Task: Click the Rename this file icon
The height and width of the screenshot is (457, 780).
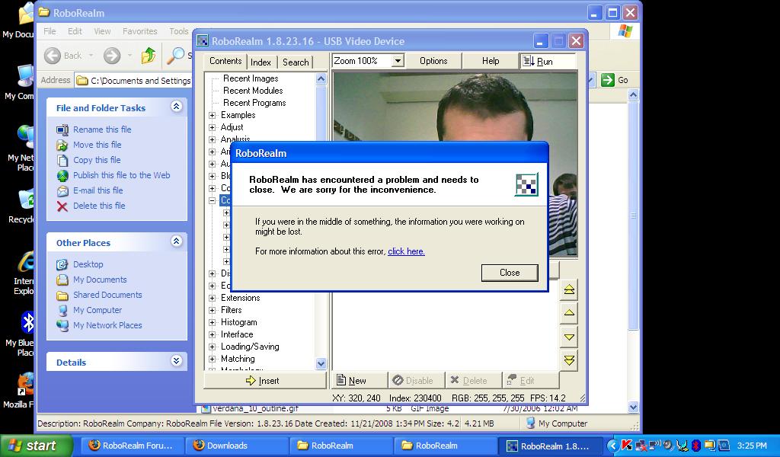Action: coord(62,129)
